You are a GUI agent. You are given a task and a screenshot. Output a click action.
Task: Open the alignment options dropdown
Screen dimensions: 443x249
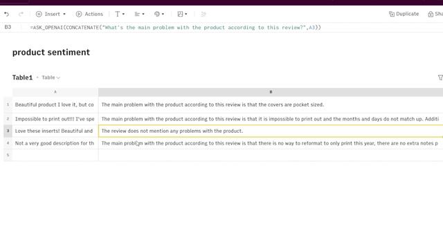tap(139, 14)
